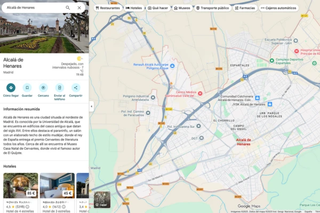The width and height of the screenshot is (320, 213).
Task: Click the Centro Médico Quirónsalud hospital pin
Action: [x=200, y=94]
